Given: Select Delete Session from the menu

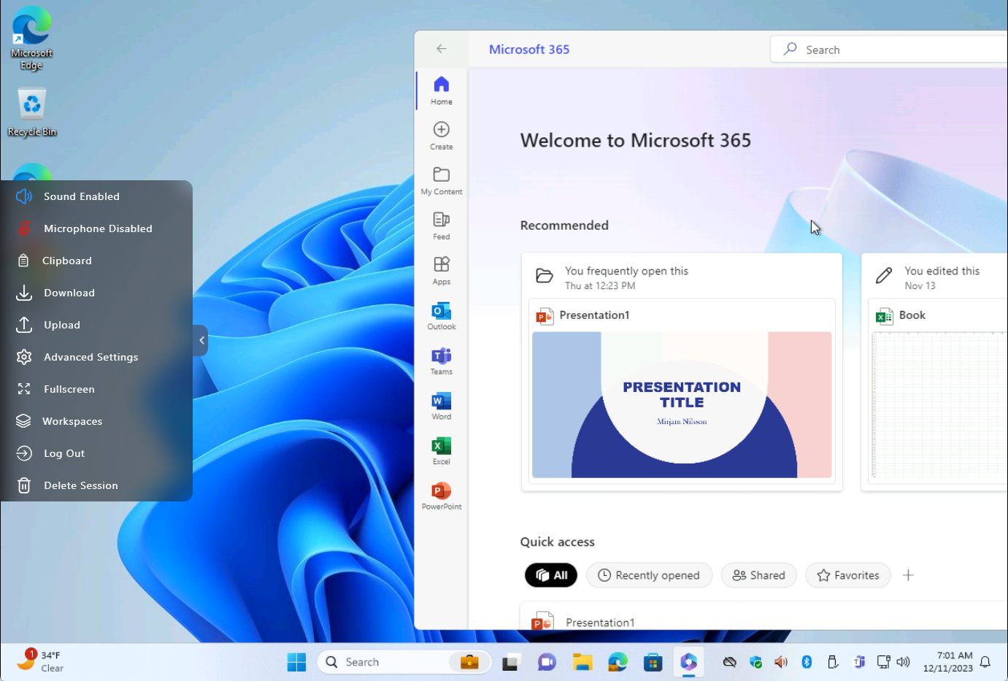Looking at the screenshot, I should (81, 485).
